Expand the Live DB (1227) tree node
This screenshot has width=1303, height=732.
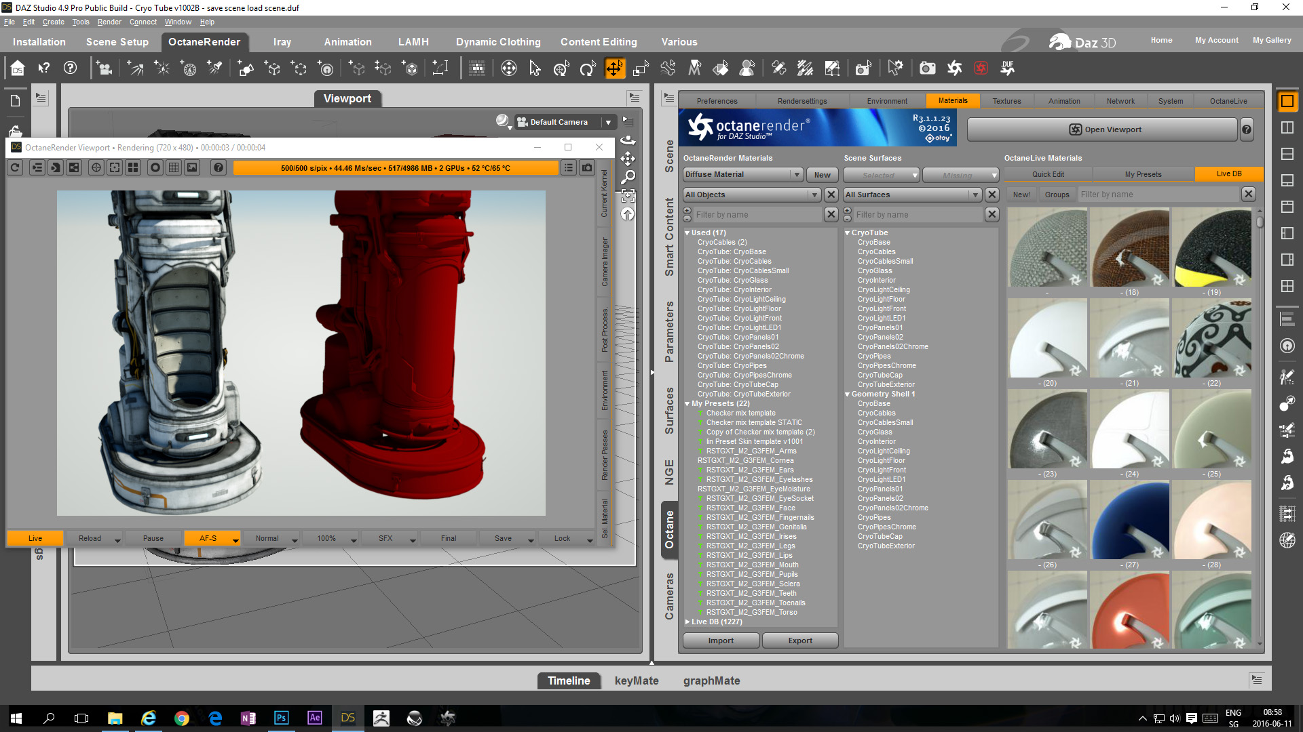click(687, 622)
